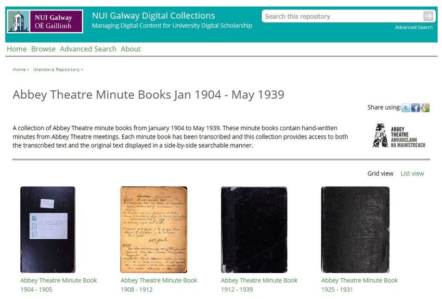Open the Minute Book 1925 - 1931 title link
Screen dimensions: 442x299
click(359, 284)
